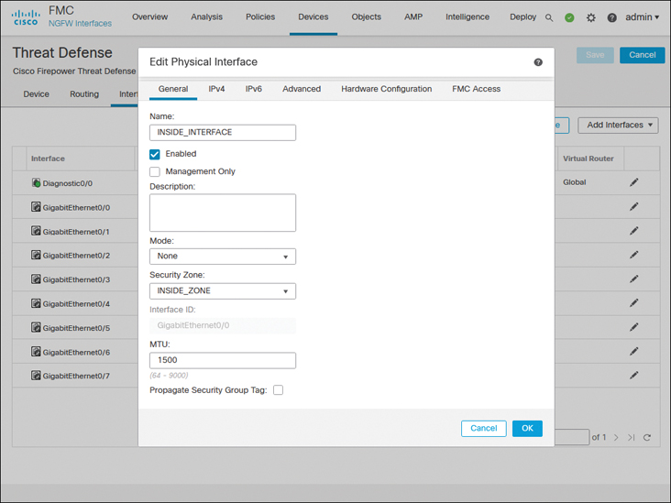671x503 pixels.
Task: Switch to the IPv4 tab
Action: (x=216, y=89)
